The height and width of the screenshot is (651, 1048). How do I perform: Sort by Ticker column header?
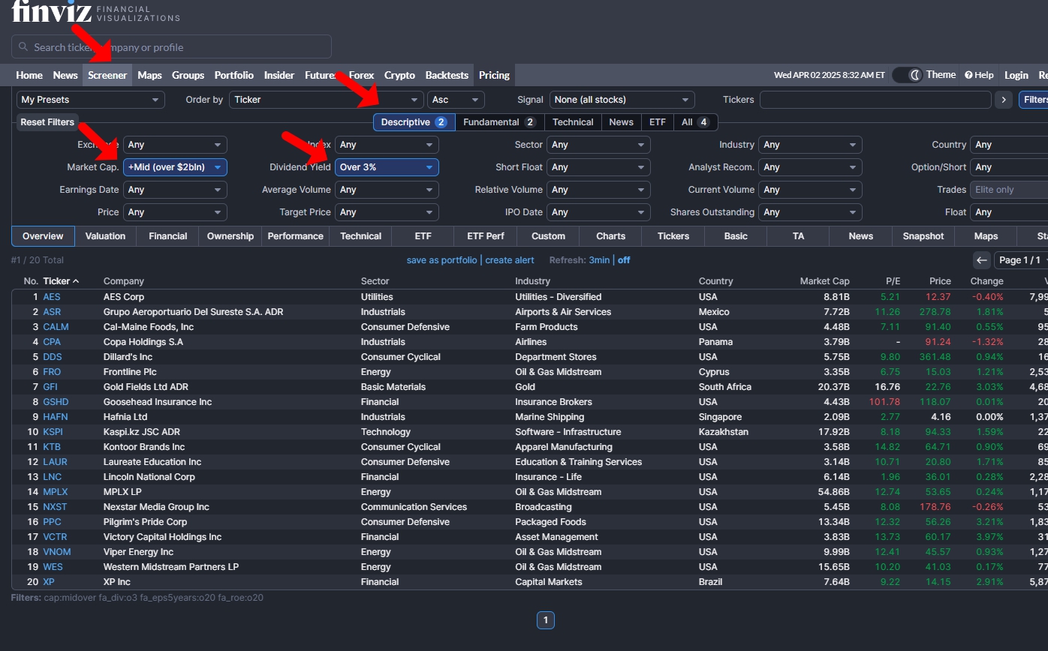61,281
